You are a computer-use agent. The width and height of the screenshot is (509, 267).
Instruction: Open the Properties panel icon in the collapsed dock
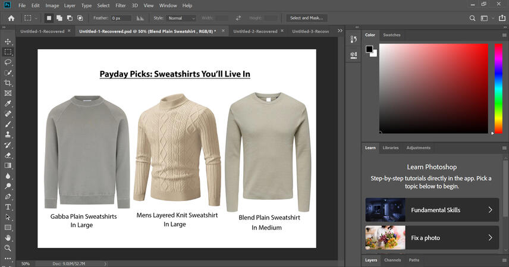click(354, 55)
